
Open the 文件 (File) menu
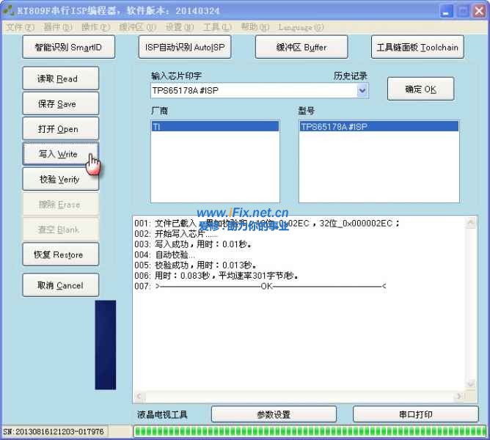[20, 27]
